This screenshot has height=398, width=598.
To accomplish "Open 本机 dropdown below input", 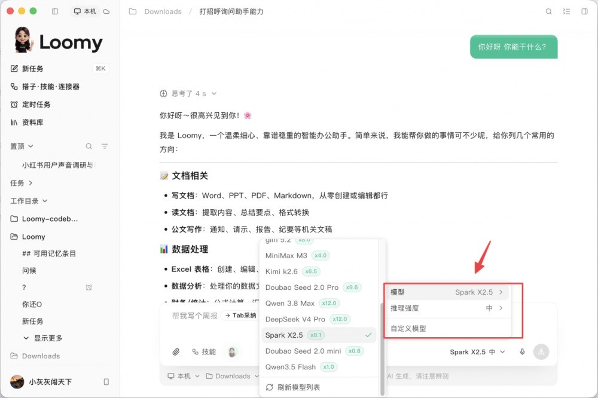I will 184,376.
